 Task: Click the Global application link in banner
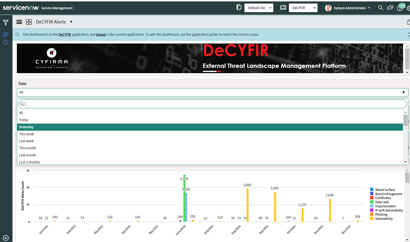[x=101, y=35]
